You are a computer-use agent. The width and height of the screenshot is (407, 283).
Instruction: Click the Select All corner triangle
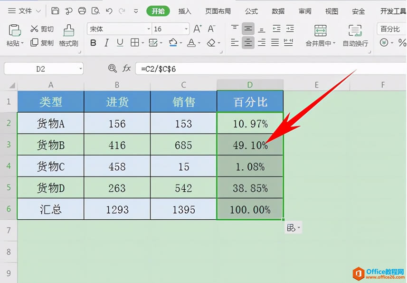point(12,85)
